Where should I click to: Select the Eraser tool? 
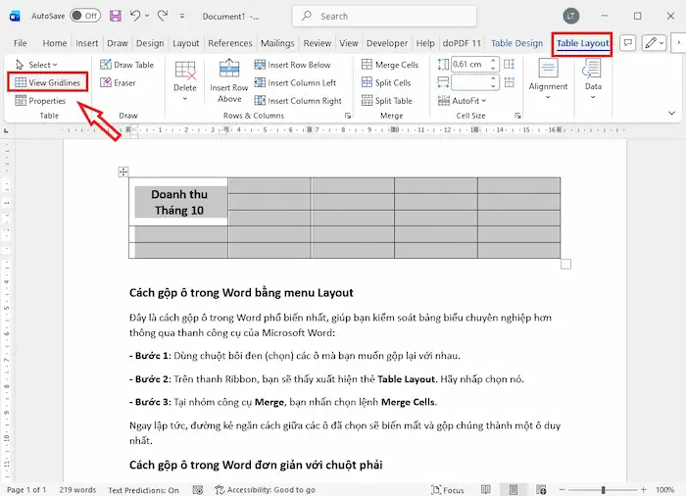119,82
